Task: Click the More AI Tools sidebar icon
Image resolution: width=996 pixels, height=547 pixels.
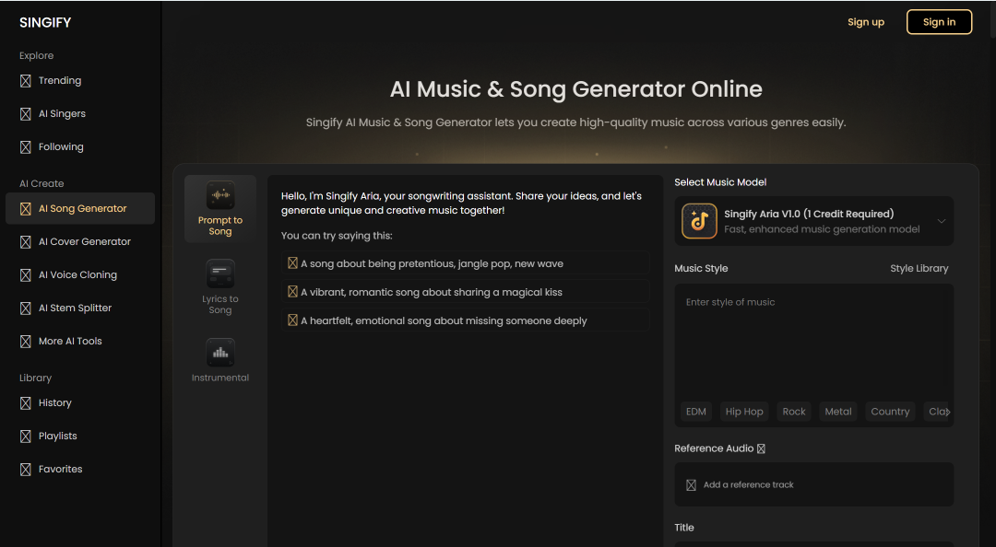Action: [x=26, y=342]
